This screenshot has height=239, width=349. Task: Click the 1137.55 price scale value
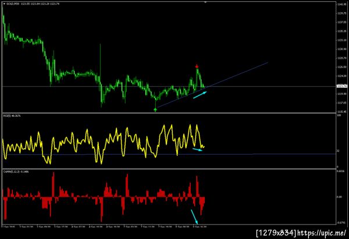point(342,22)
